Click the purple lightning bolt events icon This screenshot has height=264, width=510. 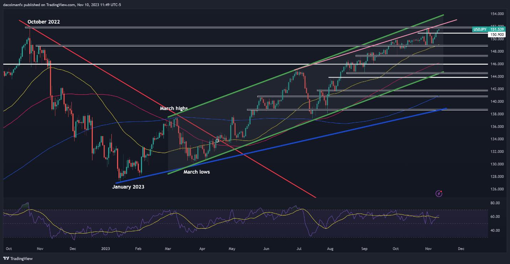point(439,194)
